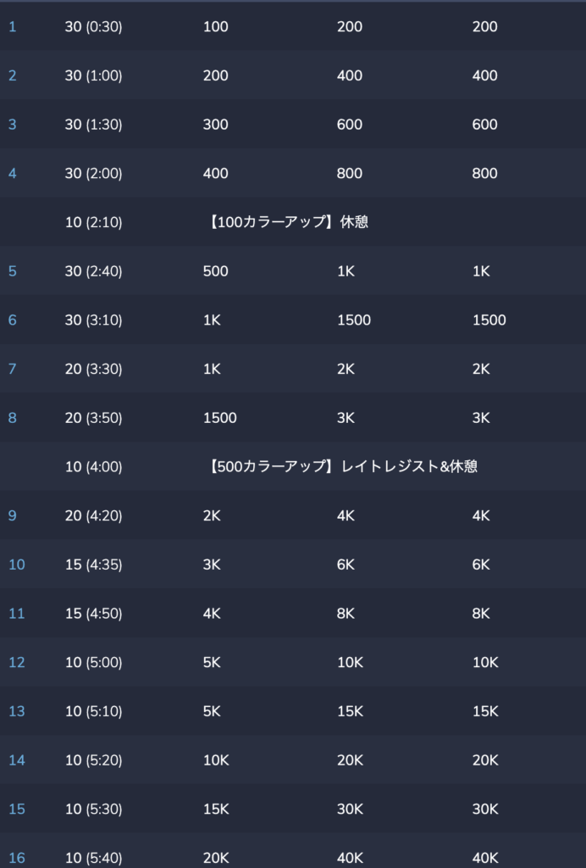
Task: Click level number 16
Action: pyautogui.click(x=17, y=858)
